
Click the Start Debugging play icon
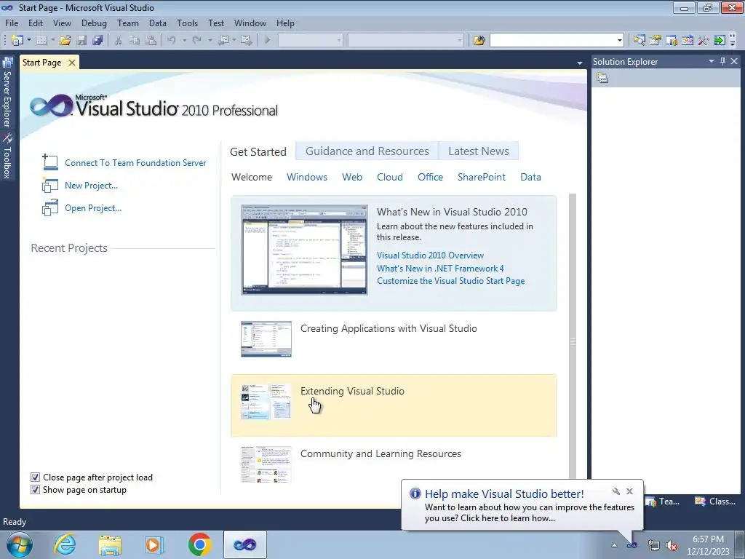click(268, 41)
